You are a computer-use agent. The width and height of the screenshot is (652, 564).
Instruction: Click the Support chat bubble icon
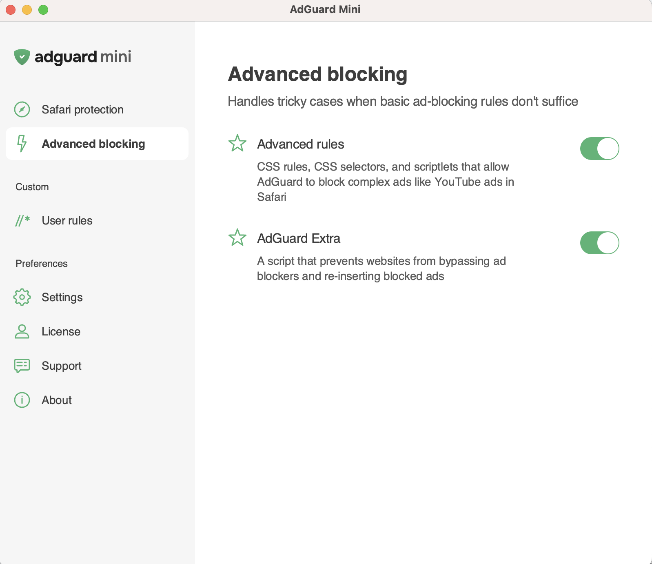[x=22, y=366]
